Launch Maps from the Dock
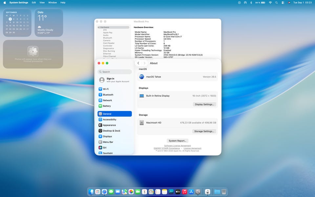Screen dimensions: 315x197 124,191
